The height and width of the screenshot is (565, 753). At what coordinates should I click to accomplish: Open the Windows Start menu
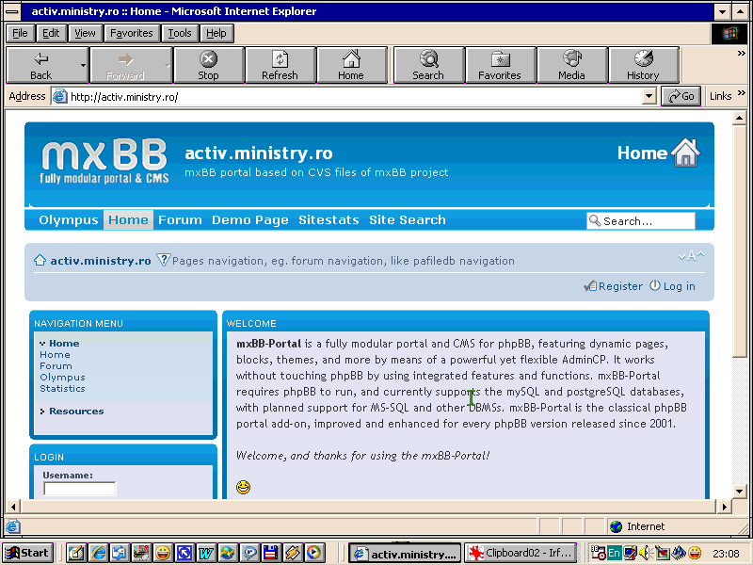(x=27, y=553)
